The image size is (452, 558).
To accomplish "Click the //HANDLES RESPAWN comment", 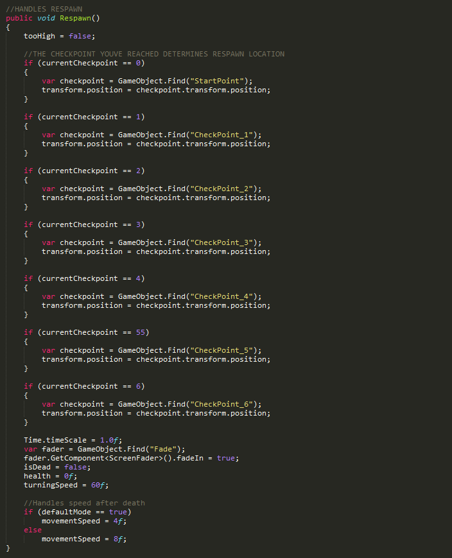I will pyautogui.click(x=44, y=9).
